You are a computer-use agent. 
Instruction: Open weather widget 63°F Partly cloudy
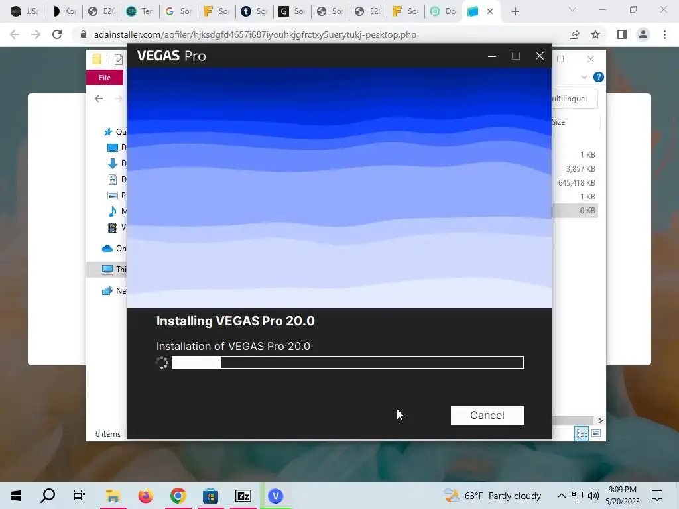click(493, 496)
